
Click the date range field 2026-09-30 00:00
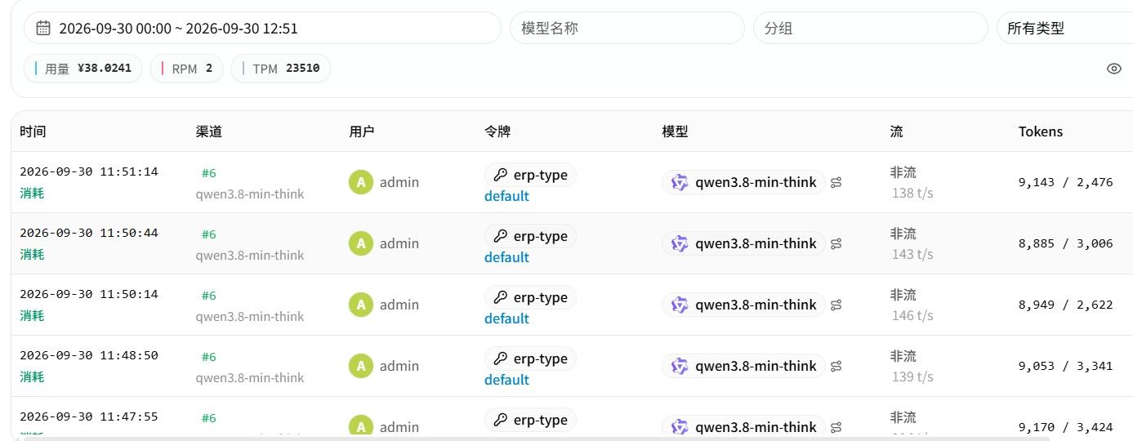click(262, 28)
